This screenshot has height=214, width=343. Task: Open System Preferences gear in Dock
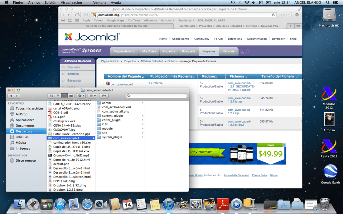tap(195, 204)
